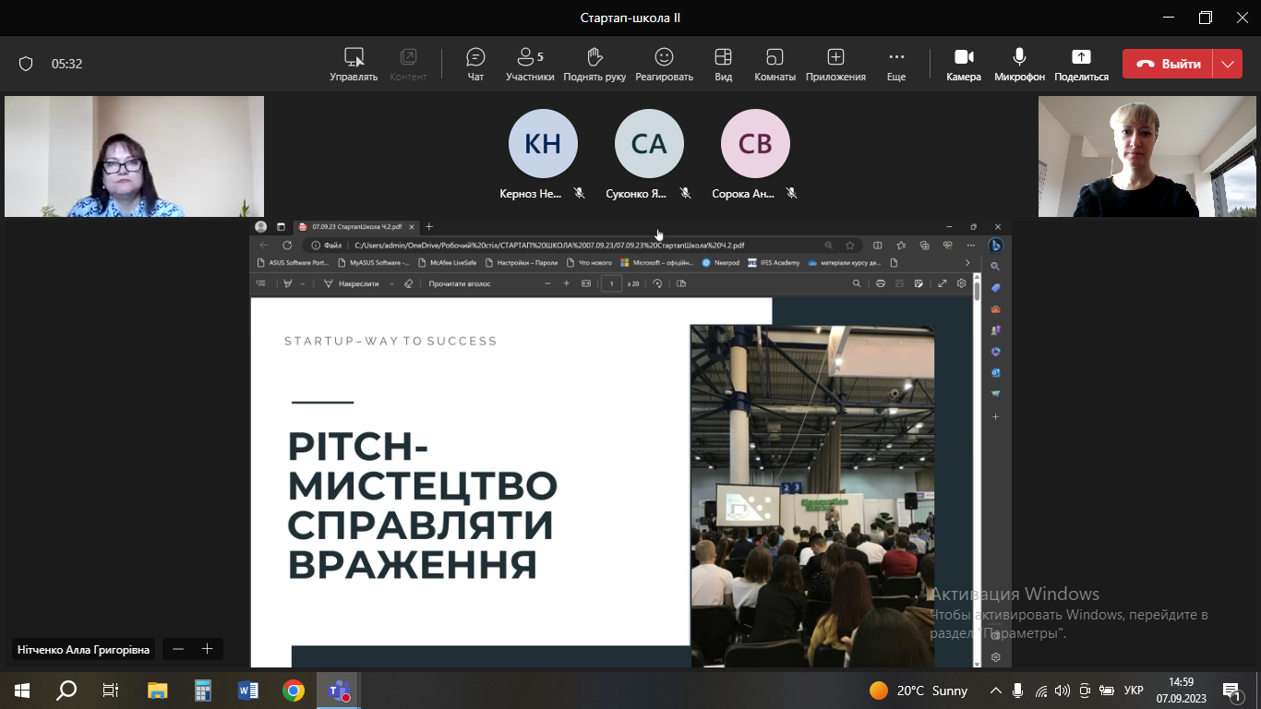
Task: Open the Reactions menu
Action: [x=664, y=64]
